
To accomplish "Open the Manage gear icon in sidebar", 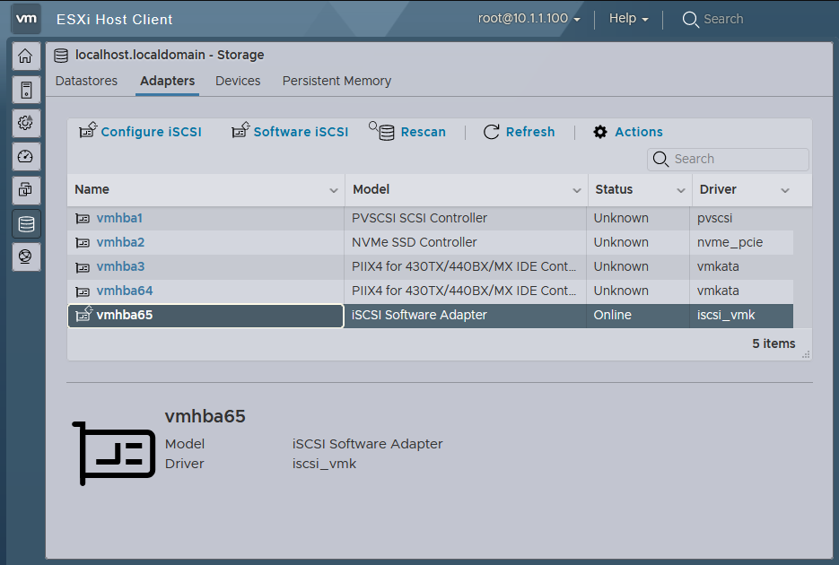I will click(x=26, y=123).
